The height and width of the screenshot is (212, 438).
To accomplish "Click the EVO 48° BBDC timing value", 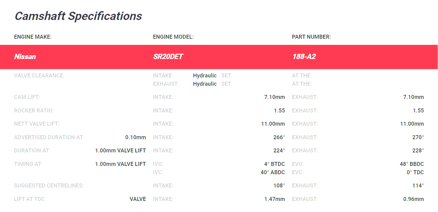I will 412,164.
